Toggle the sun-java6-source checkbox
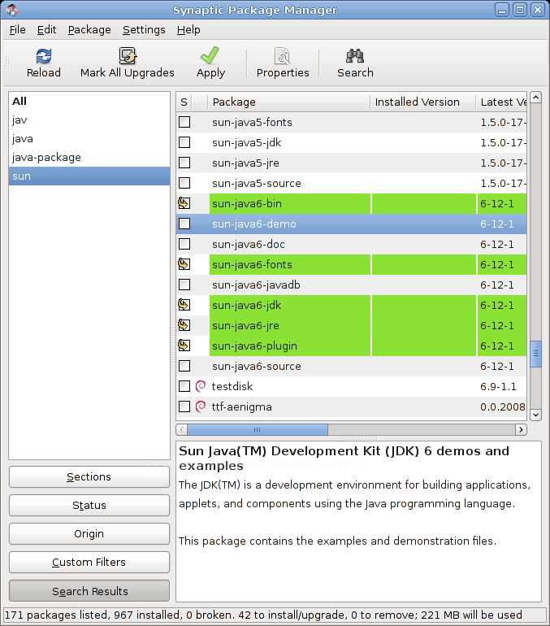 pyautogui.click(x=184, y=366)
